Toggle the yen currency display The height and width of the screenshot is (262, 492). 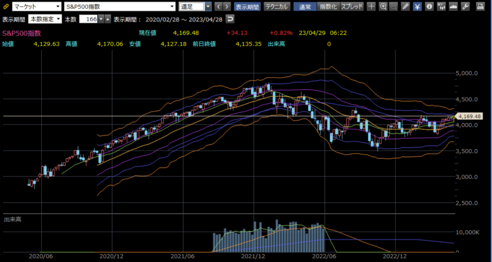point(418,7)
